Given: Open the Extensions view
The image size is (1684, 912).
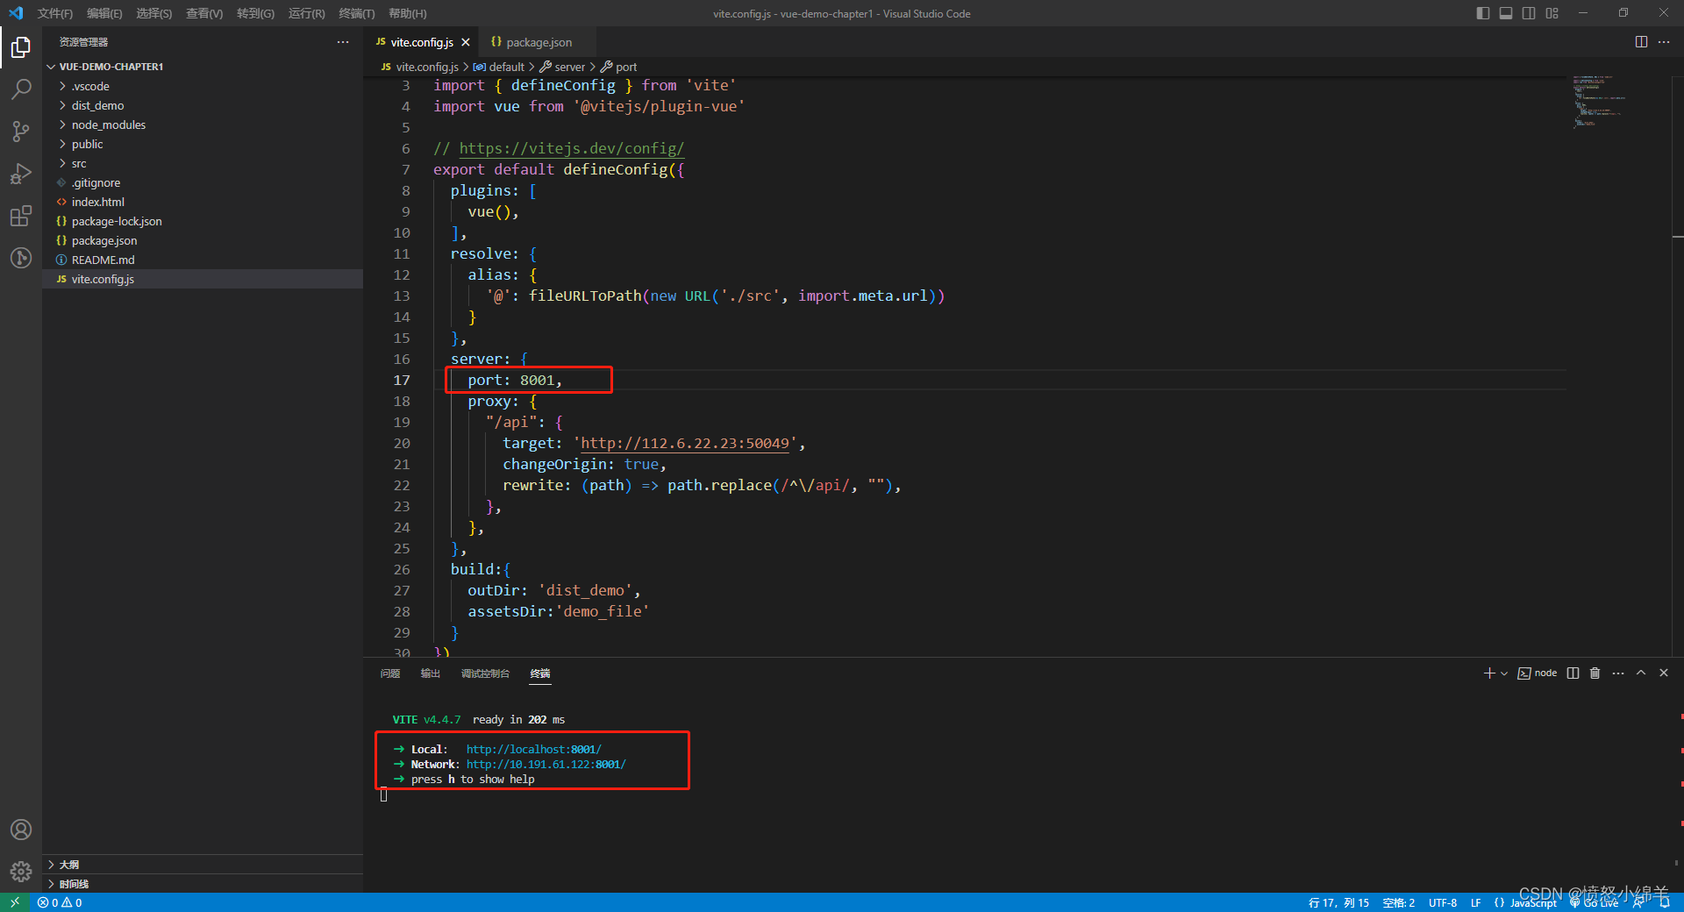Looking at the screenshot, I should tap(21, 216).
